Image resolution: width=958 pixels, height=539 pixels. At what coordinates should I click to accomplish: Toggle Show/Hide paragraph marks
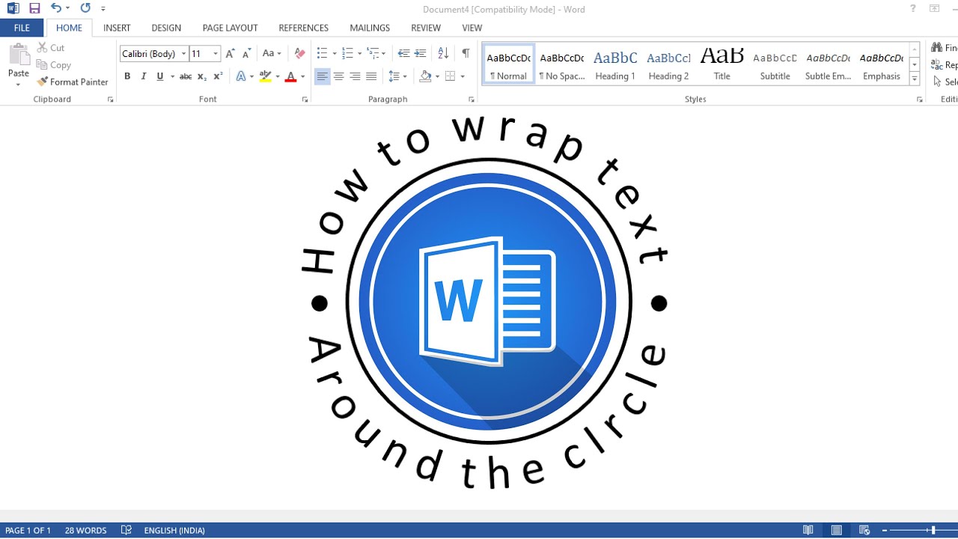tap(466, 54)
